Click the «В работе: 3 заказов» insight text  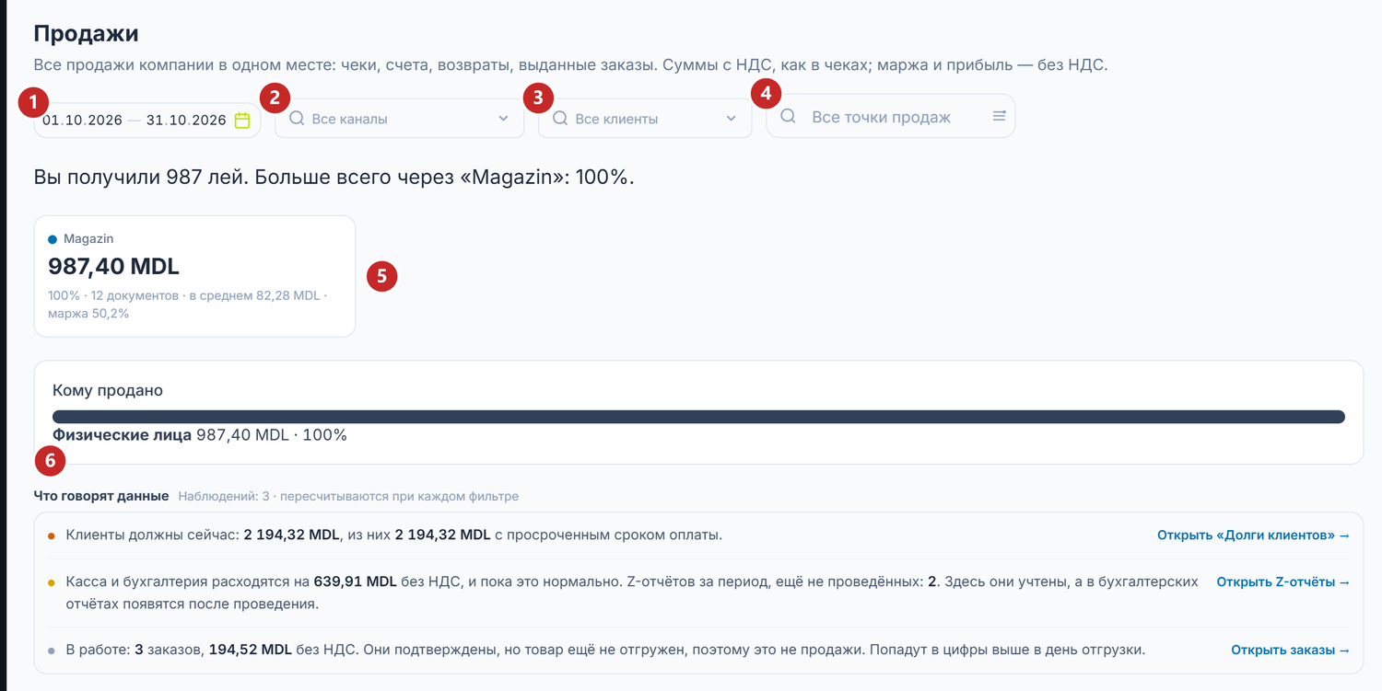tap(605, 650)
